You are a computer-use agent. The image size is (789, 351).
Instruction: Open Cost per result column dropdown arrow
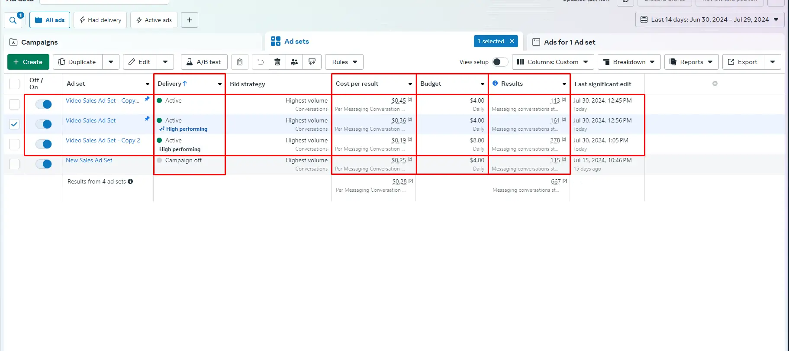(410, 84)
